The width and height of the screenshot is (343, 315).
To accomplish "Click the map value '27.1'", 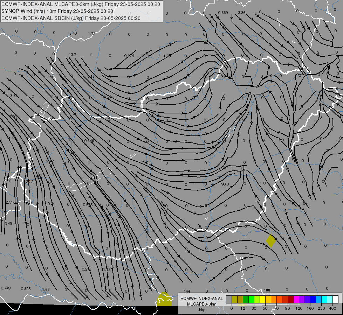I will (9, 203).
